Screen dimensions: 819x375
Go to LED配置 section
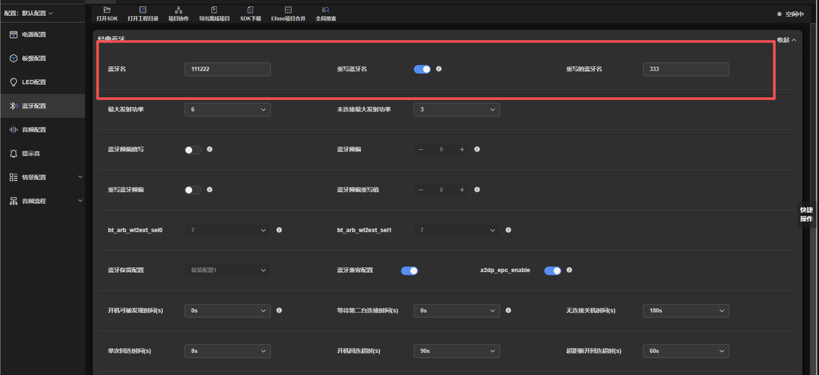click(x=43, y=82)
